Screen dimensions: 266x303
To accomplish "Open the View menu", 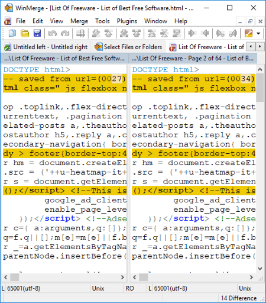I will [57, 21].
